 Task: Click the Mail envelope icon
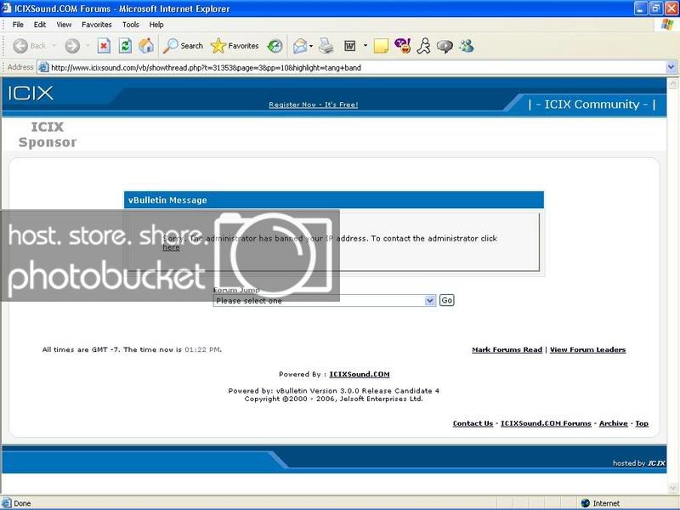pos(300,46)
